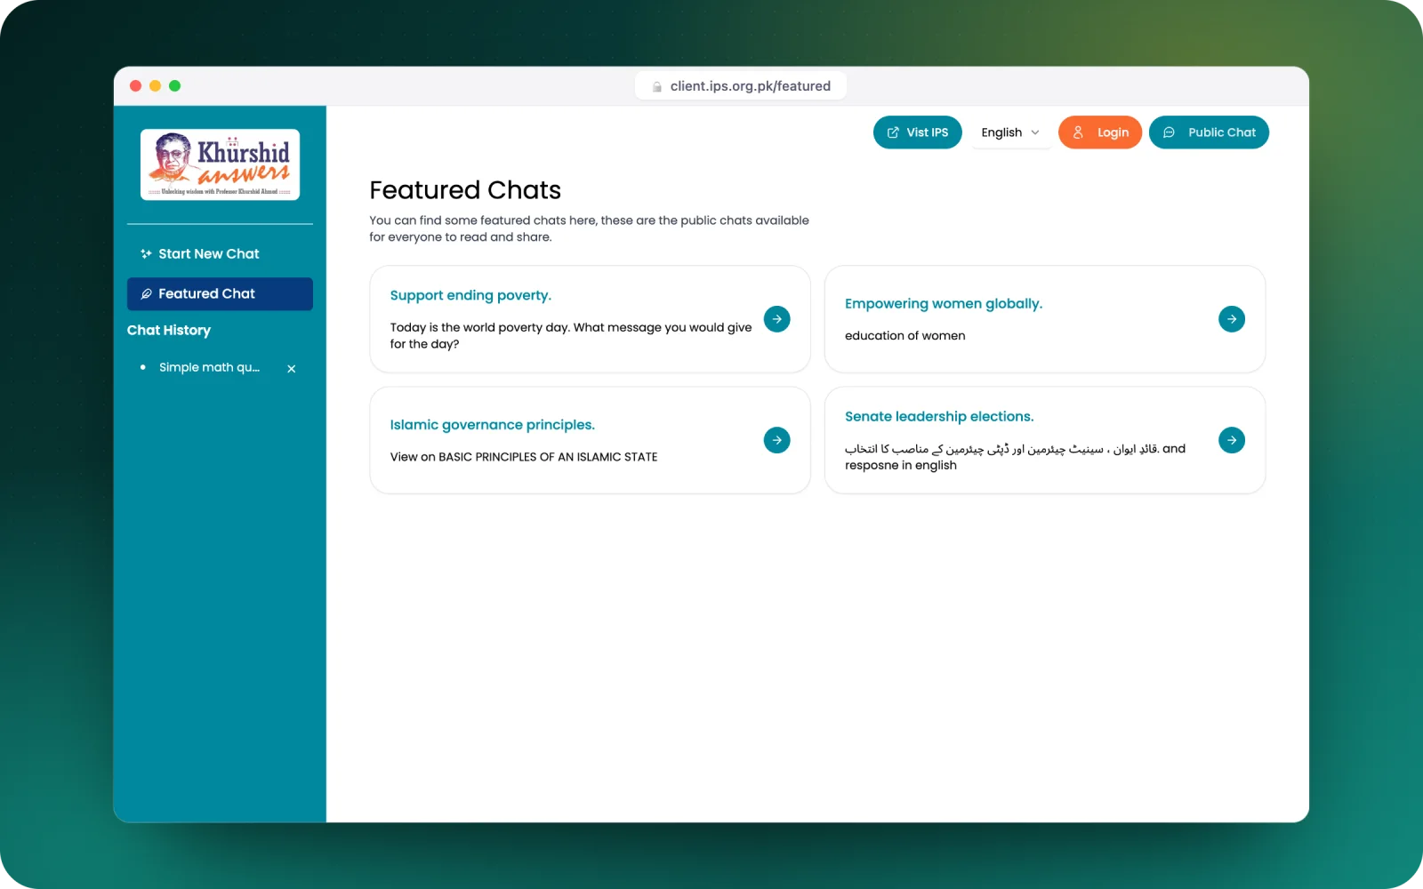Expand the English language dropdown

pyautogui.click(x=1010, y=132)
